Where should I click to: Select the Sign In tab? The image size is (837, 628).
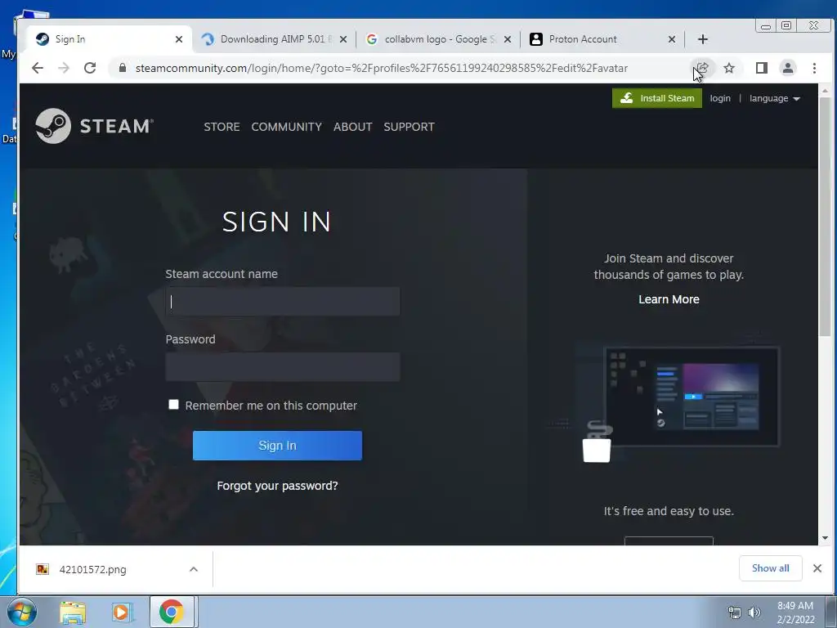point(110,39)
